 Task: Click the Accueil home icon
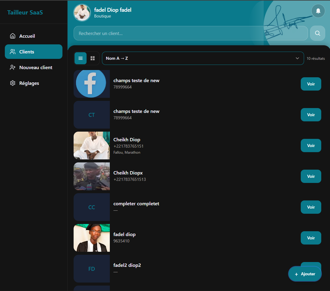click(x=13, y=36)
